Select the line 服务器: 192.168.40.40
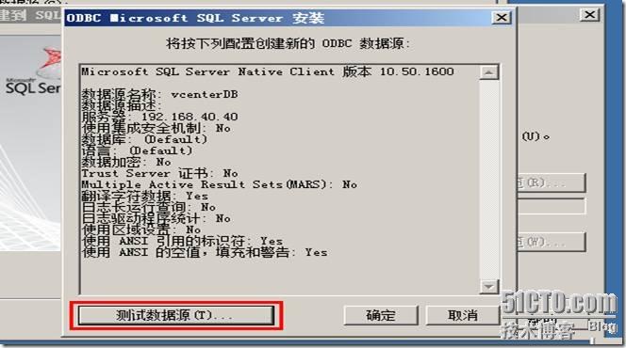 [159, 117]
